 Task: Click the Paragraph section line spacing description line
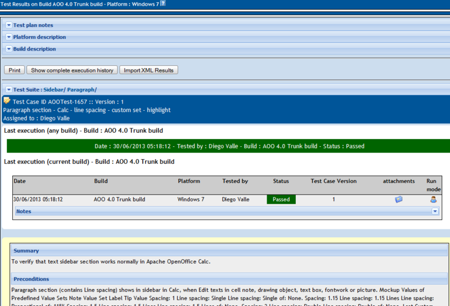[87, 110]
